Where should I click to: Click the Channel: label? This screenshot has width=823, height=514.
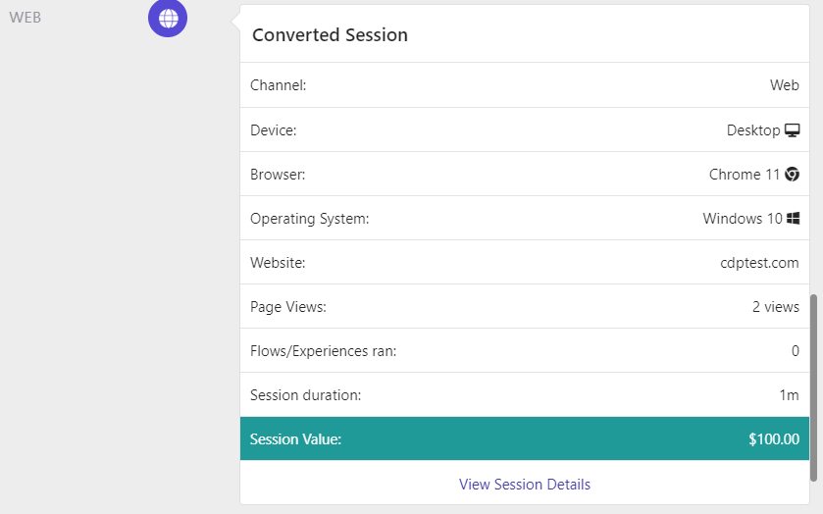tap(279, 85)
